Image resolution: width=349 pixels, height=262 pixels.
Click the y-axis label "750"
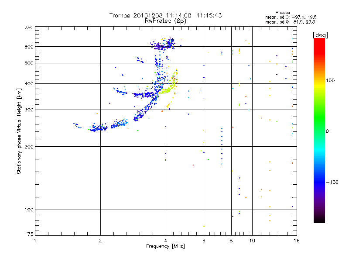[x=29, y=28]
